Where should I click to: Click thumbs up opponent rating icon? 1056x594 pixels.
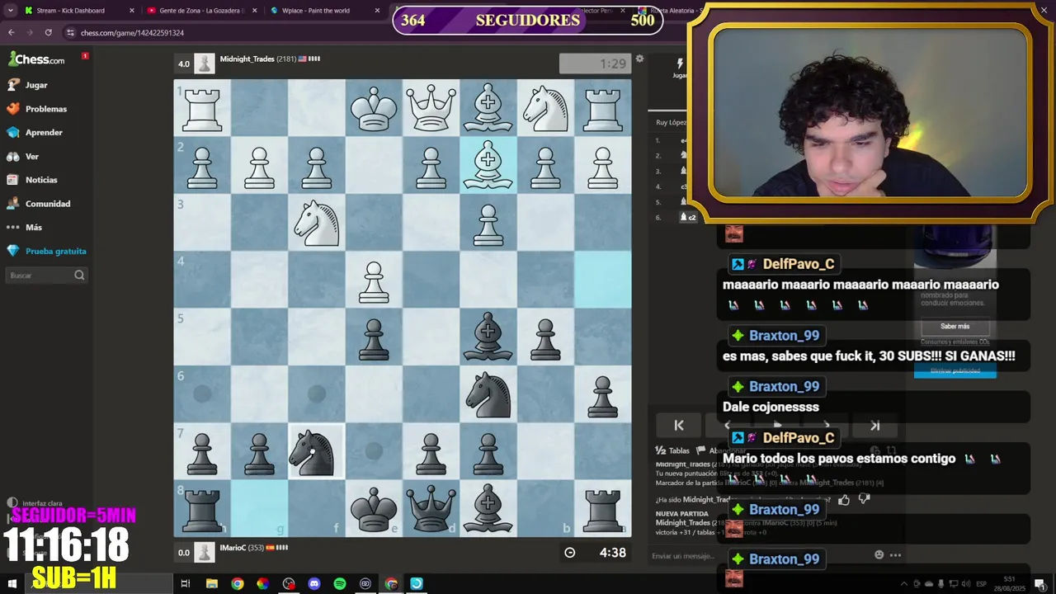pos(843,499)
